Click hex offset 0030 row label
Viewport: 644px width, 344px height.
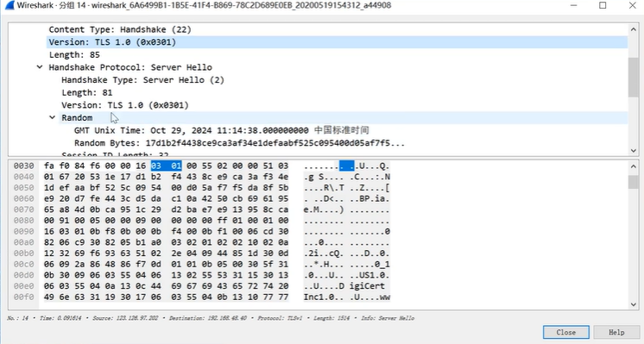(24, 166)
